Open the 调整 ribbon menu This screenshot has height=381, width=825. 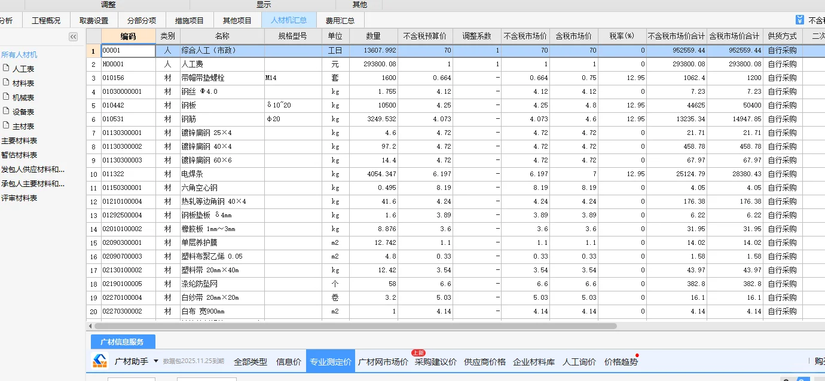coord(107,4)
